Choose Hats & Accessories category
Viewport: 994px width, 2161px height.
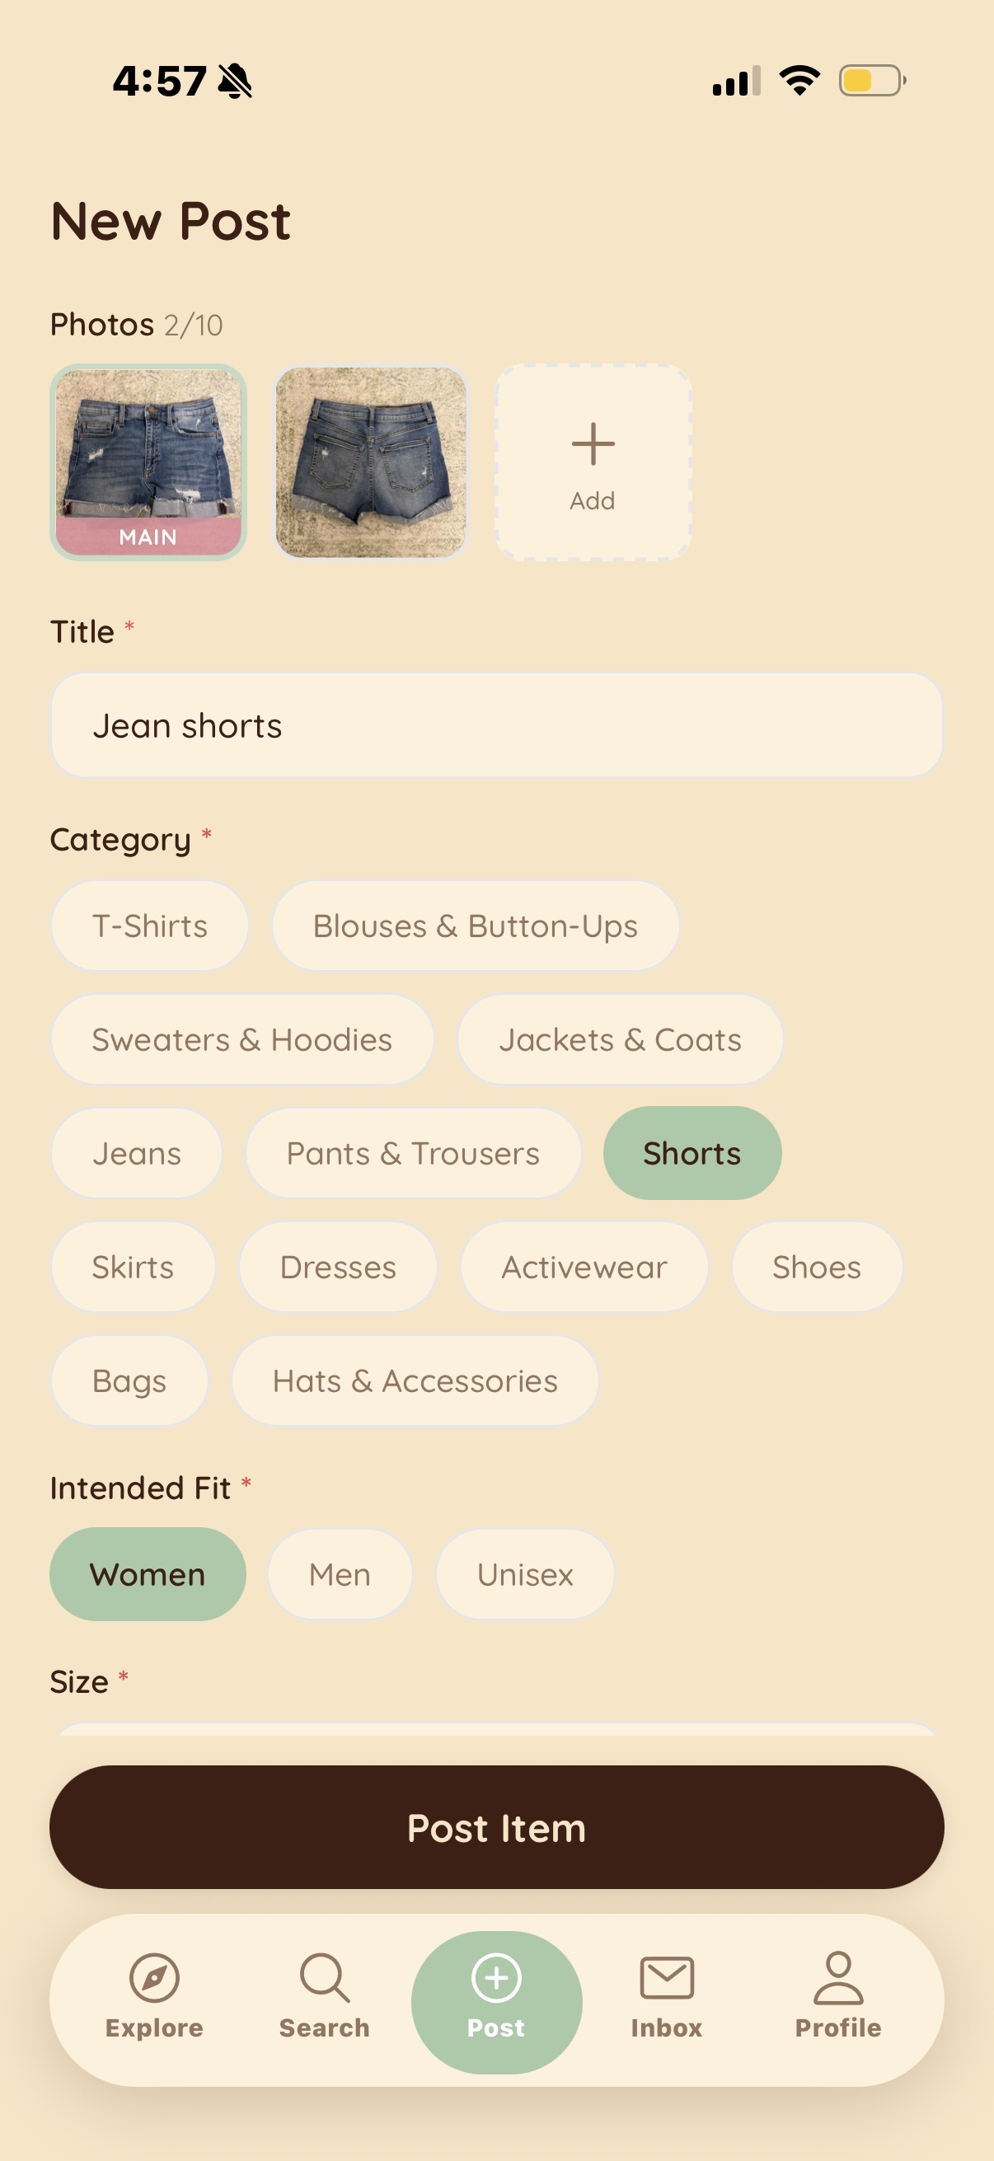[415, 1380]
